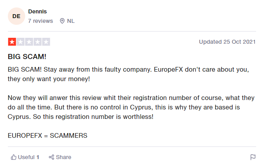
Task: Flag this review with the flag icon
Action: point(253,157)
